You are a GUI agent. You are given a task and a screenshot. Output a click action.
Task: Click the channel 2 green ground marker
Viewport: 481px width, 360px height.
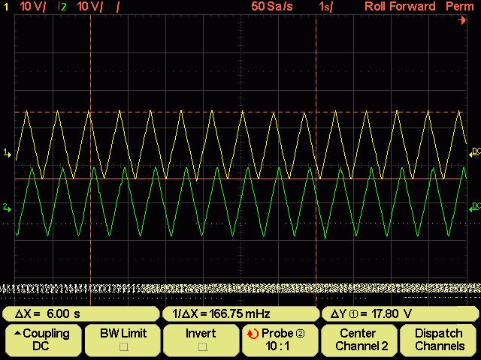(6, 207)
